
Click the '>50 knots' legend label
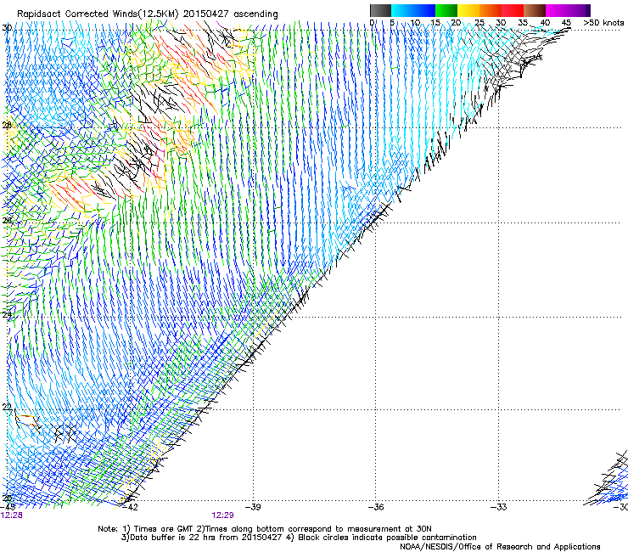(x=603, y=23)
